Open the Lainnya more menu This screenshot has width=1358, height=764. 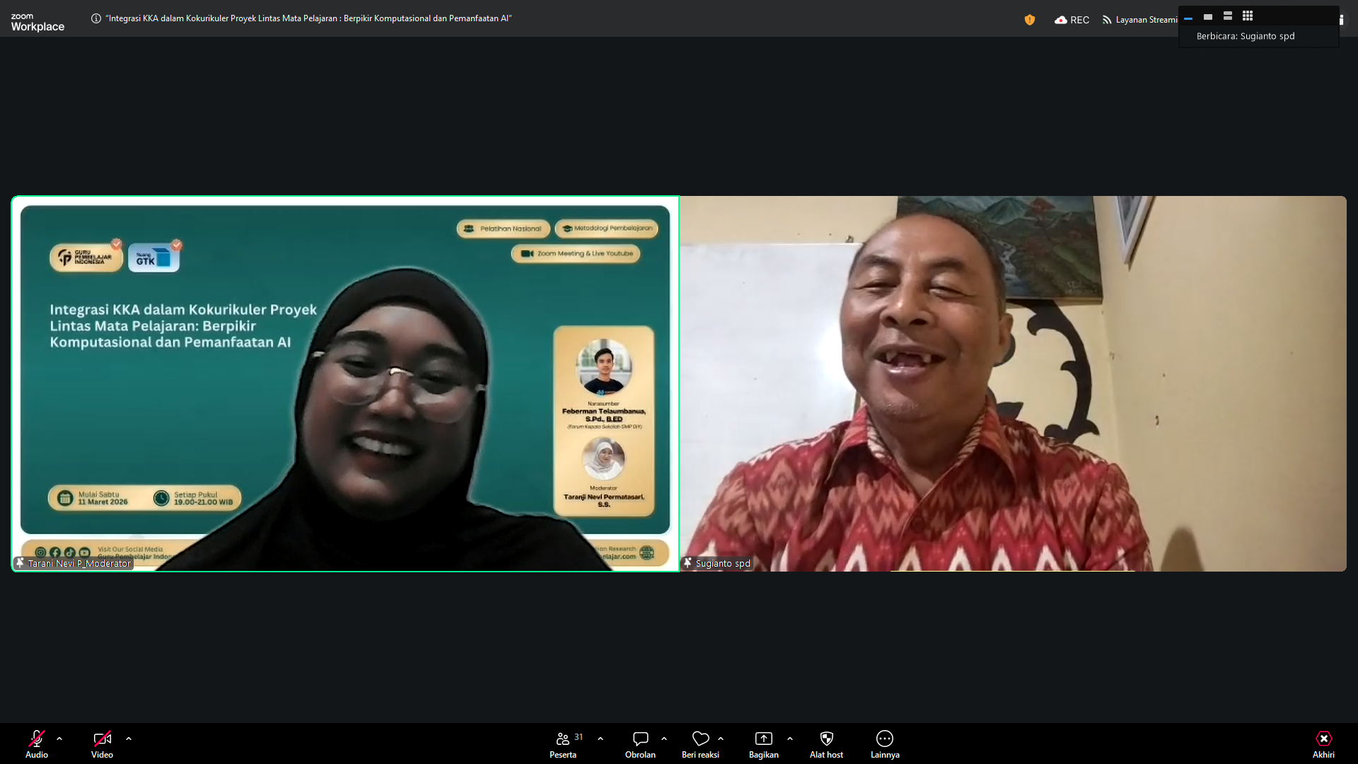click(x=885, y=743)
